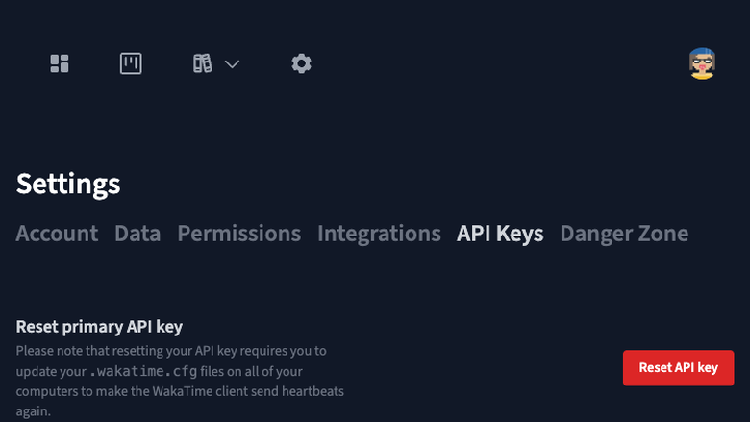The height and width of the screenshot is (422, 750).
Task: Click the word heartbeats in the description
Action: coord(312,391)
